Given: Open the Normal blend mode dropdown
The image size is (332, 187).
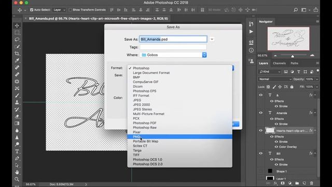Looking at the screenshot, I should 275,79.
